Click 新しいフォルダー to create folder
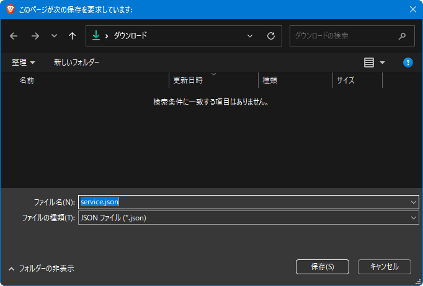 tap(76, 63)
